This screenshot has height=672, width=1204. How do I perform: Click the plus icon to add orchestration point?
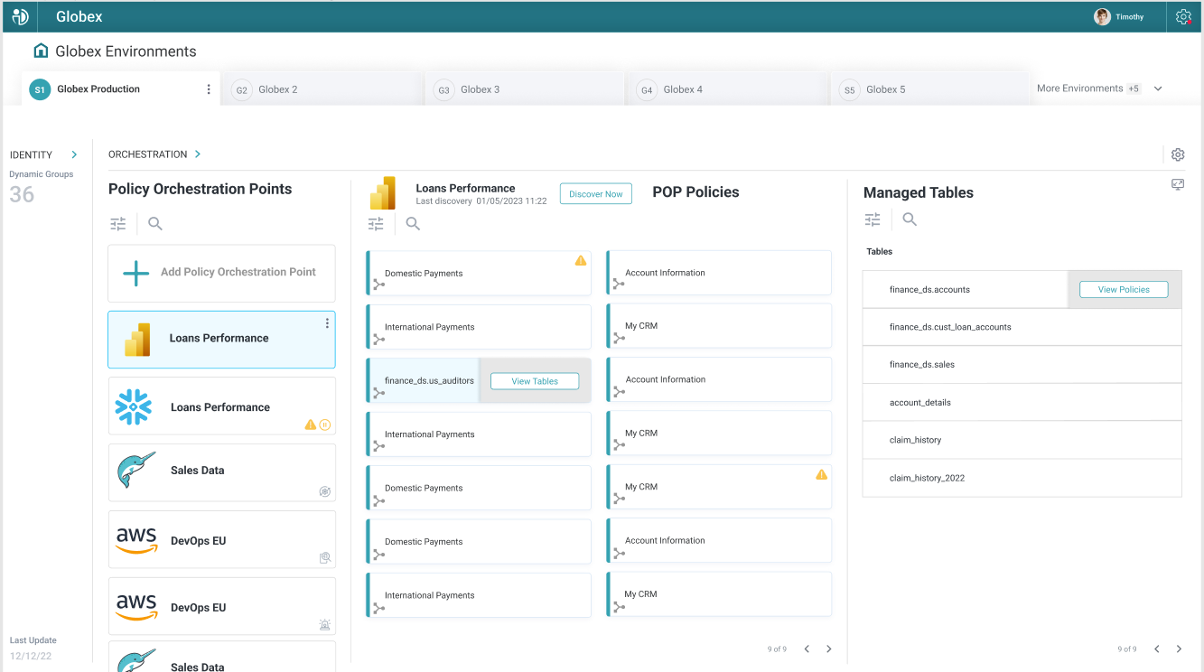(135, 273)
